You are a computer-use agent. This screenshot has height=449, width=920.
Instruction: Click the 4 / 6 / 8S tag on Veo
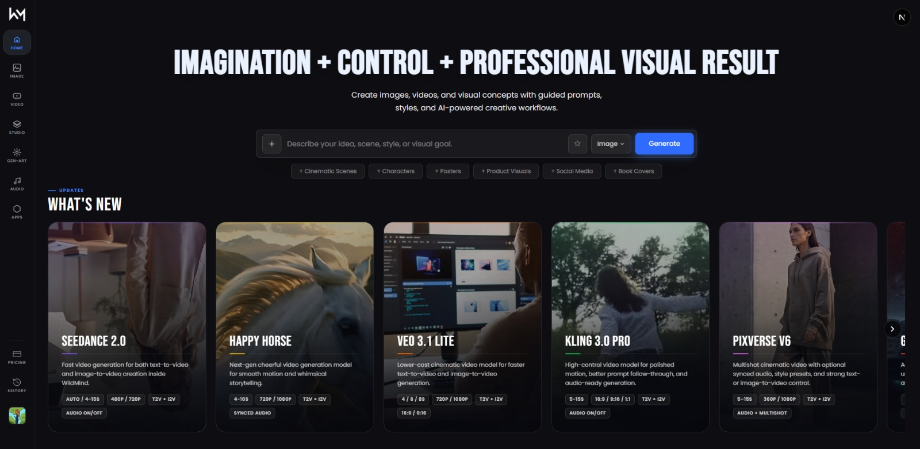pyautogui.click(x=413, y=399)
